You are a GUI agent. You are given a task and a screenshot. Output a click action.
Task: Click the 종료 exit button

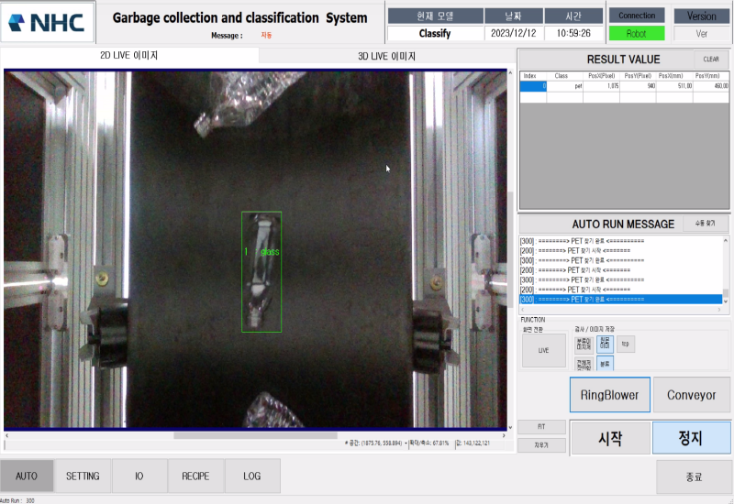(693, 477)
